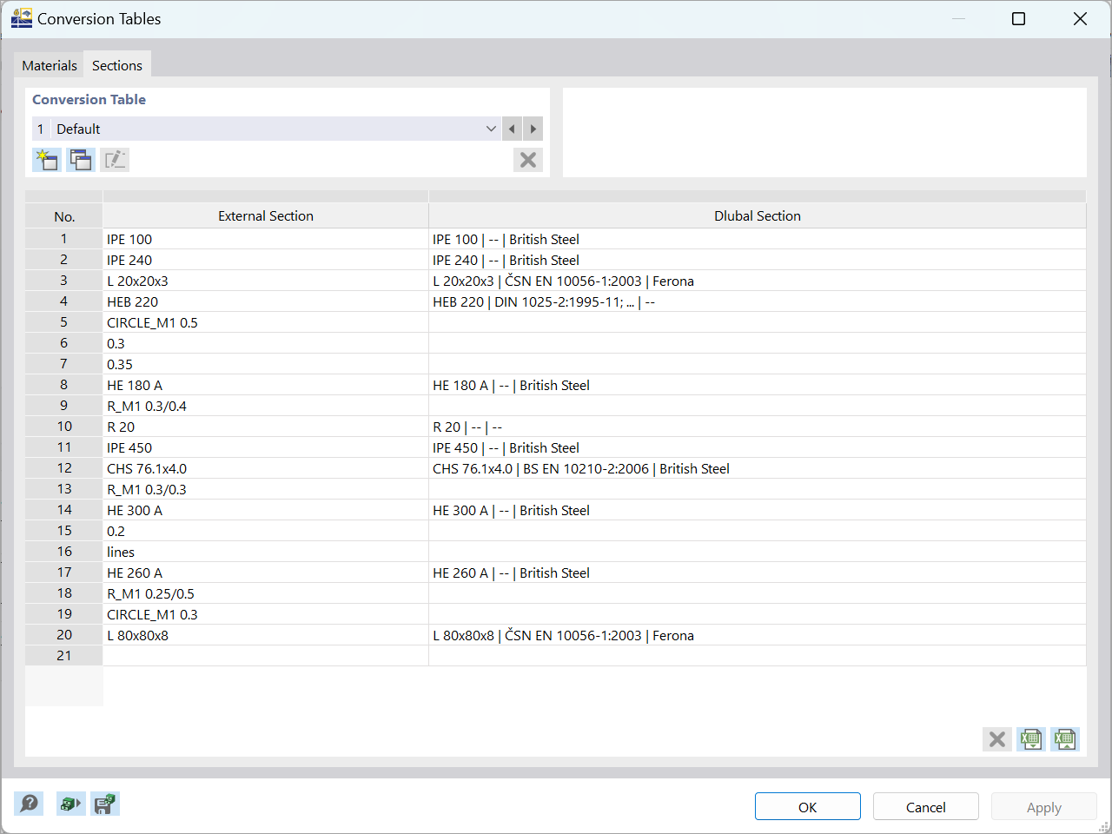This screenshot has width=1112, height=834.
Task: Select the Sections tab
Action: tap(116, 65)
